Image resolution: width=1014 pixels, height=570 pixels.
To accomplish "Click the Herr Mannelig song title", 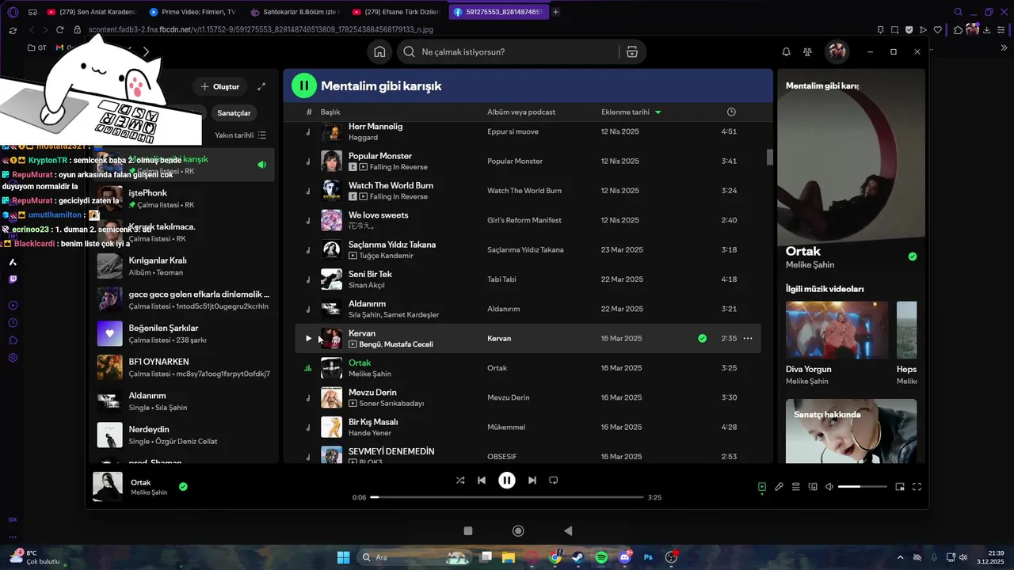I will coord(375,126).
